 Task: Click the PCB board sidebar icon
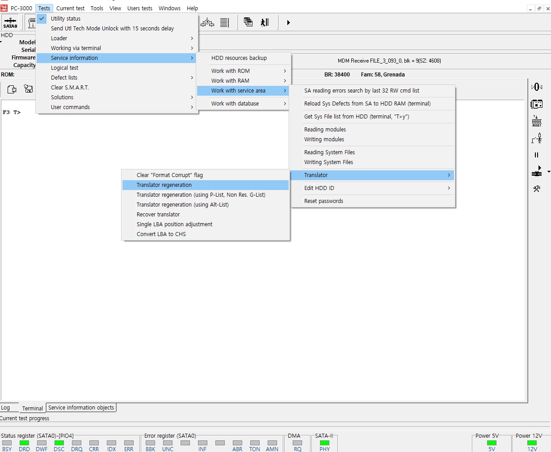click(537, 104)
